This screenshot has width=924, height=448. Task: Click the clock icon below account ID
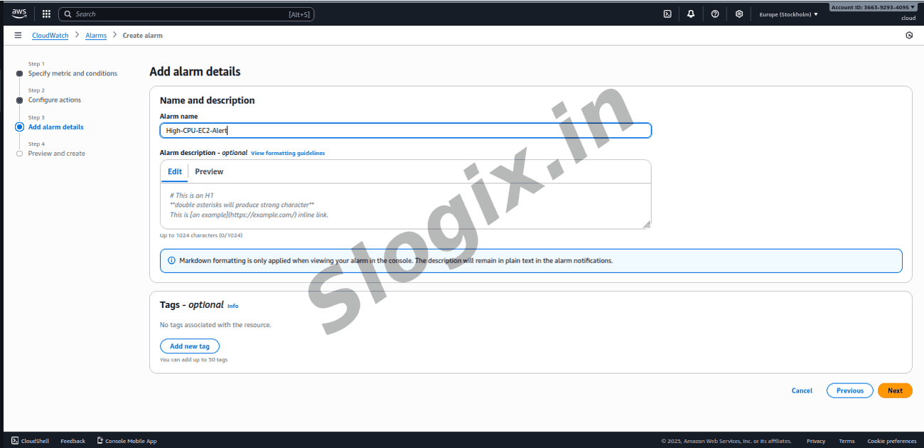[909, 36]
